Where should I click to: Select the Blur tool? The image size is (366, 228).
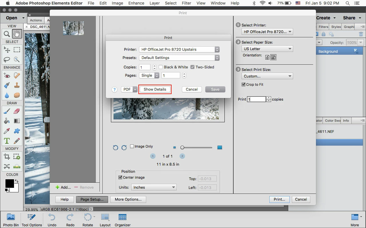pos(7,95)
